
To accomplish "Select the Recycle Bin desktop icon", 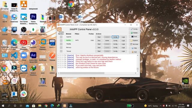I will tap(5, 43).
